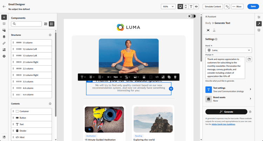
Task: Open the layers navigation tree icon
Action: coord(4,37)
